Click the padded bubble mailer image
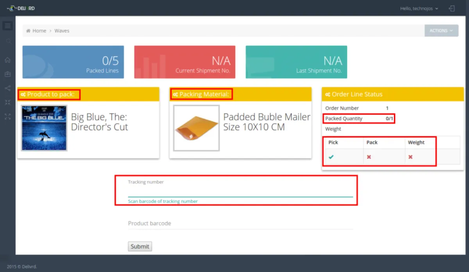The height and width of the screenshot is (272, 469). pyautogui.click(x=196, y=128)
